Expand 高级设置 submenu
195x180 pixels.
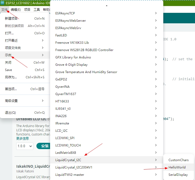coord(25,101)
